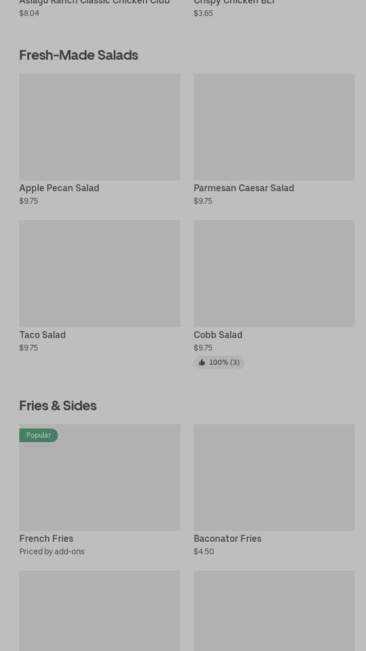This screenshot has width=366, height=651.
Task: Click the Popular badge on French Fries
Action: tap(39, 435)
